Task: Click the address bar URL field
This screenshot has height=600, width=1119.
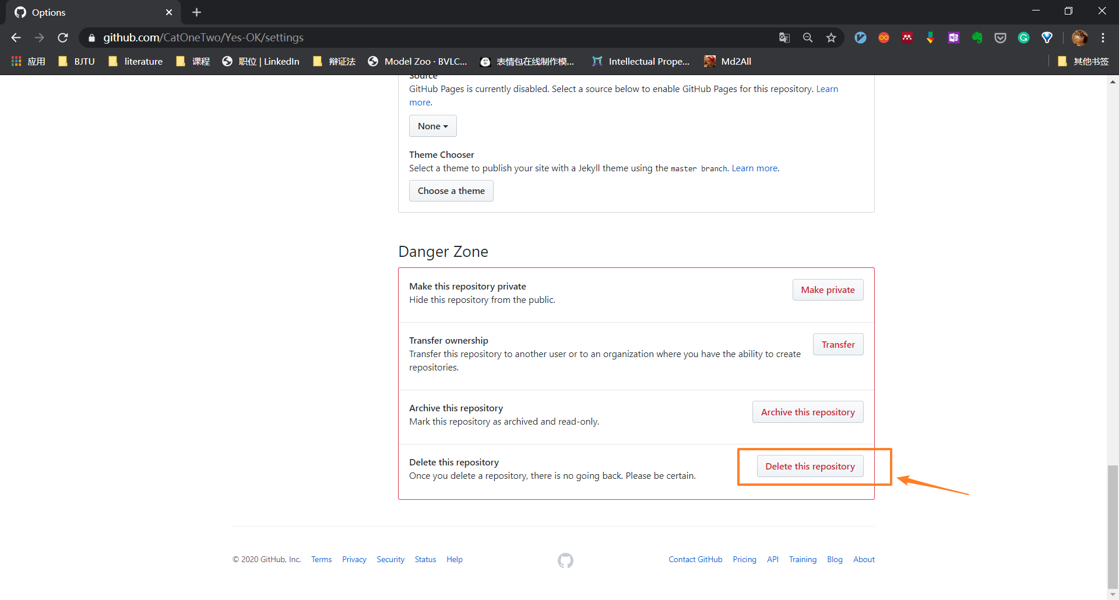Action: [x=408, y=38]
